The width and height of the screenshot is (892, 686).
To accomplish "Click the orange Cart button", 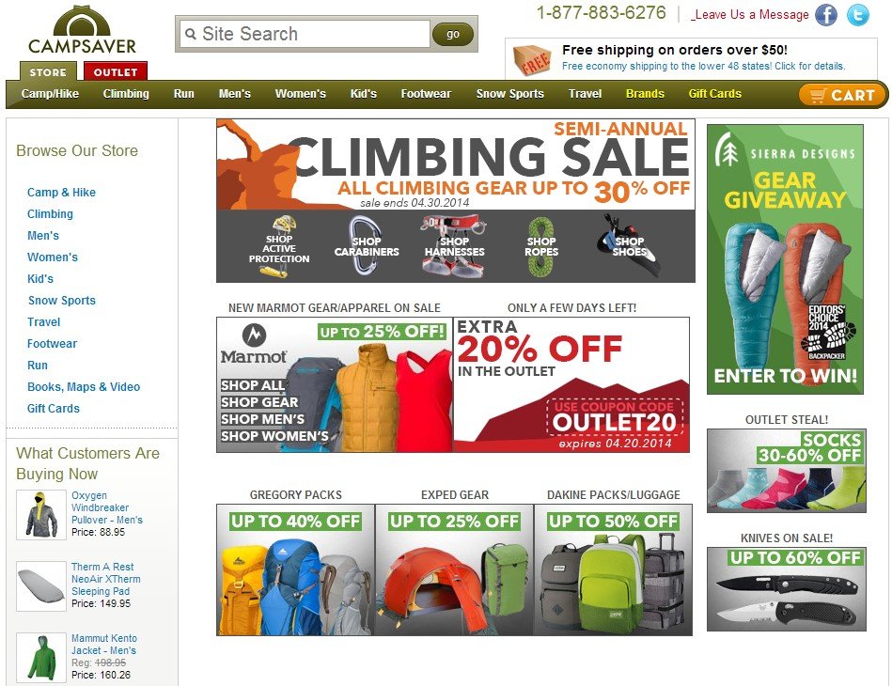I will pos(842,95).
